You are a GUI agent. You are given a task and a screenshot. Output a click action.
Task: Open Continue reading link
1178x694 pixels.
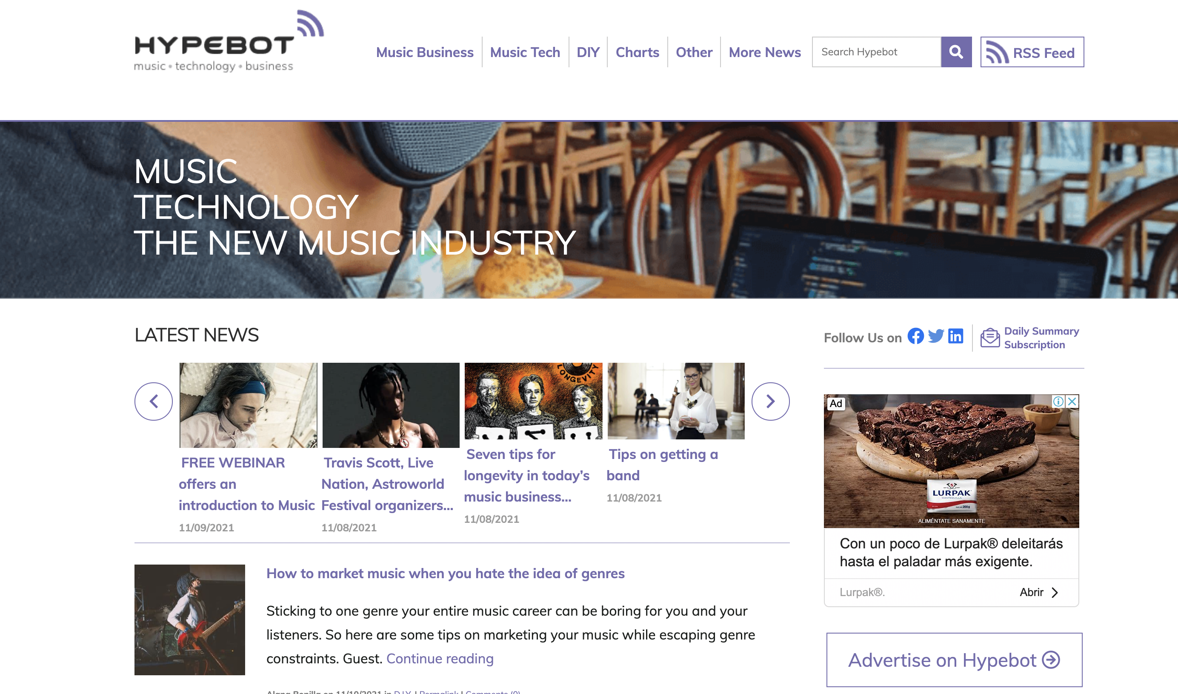point(440,659)
